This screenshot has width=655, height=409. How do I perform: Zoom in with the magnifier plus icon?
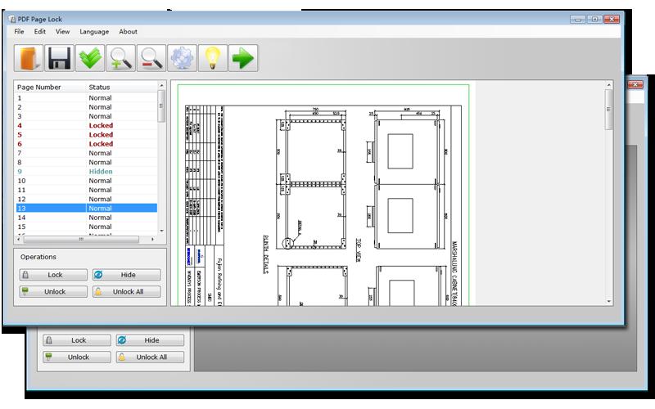pos(120,58)
